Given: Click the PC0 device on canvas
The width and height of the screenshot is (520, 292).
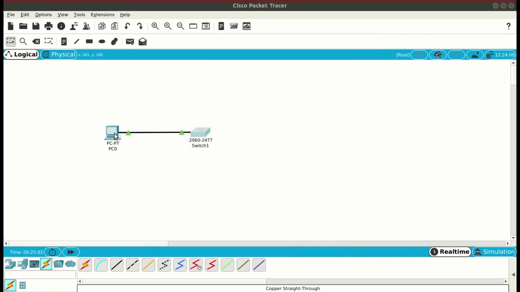Looking at the screenshot, I should 112,133.
